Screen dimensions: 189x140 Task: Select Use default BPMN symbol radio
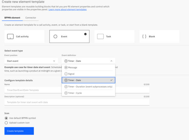click(x=6, y=118)
